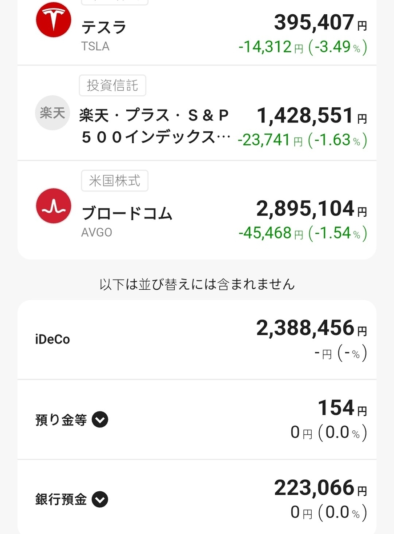394x534 pixels.
Task: Tap the Rakuten 楽天 round icon
Action: coord(53,113)
